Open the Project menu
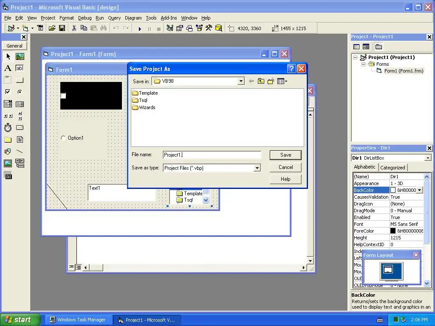 click(48, 18)
